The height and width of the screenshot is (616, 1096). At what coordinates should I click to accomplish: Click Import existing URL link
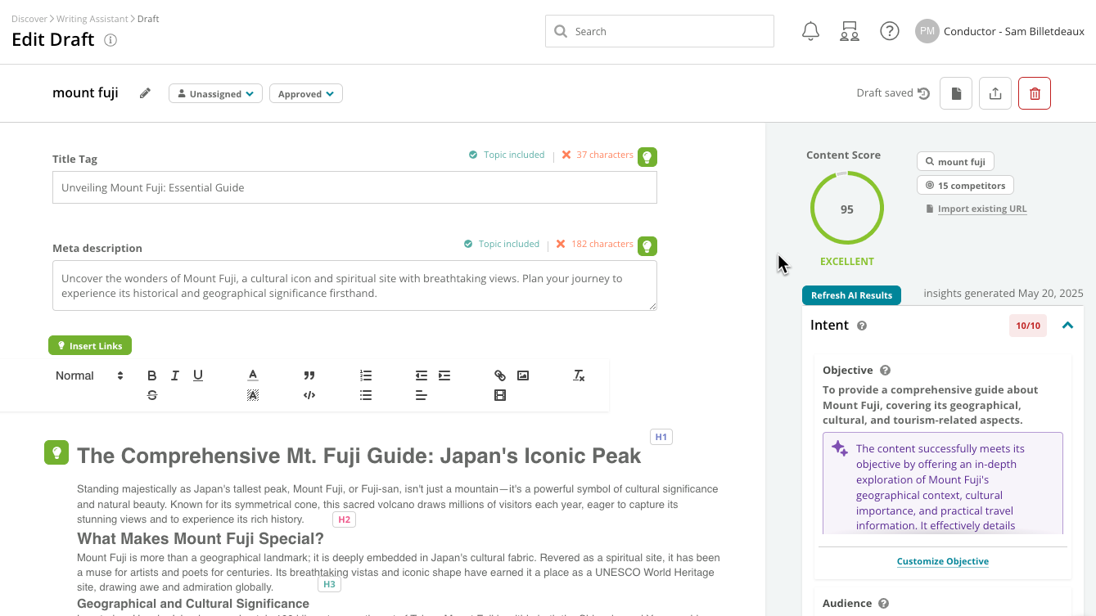982,209
